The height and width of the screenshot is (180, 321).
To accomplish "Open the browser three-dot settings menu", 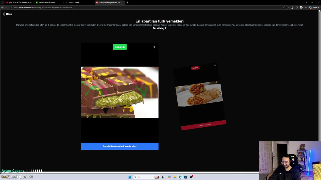I will tap(305, 7).
